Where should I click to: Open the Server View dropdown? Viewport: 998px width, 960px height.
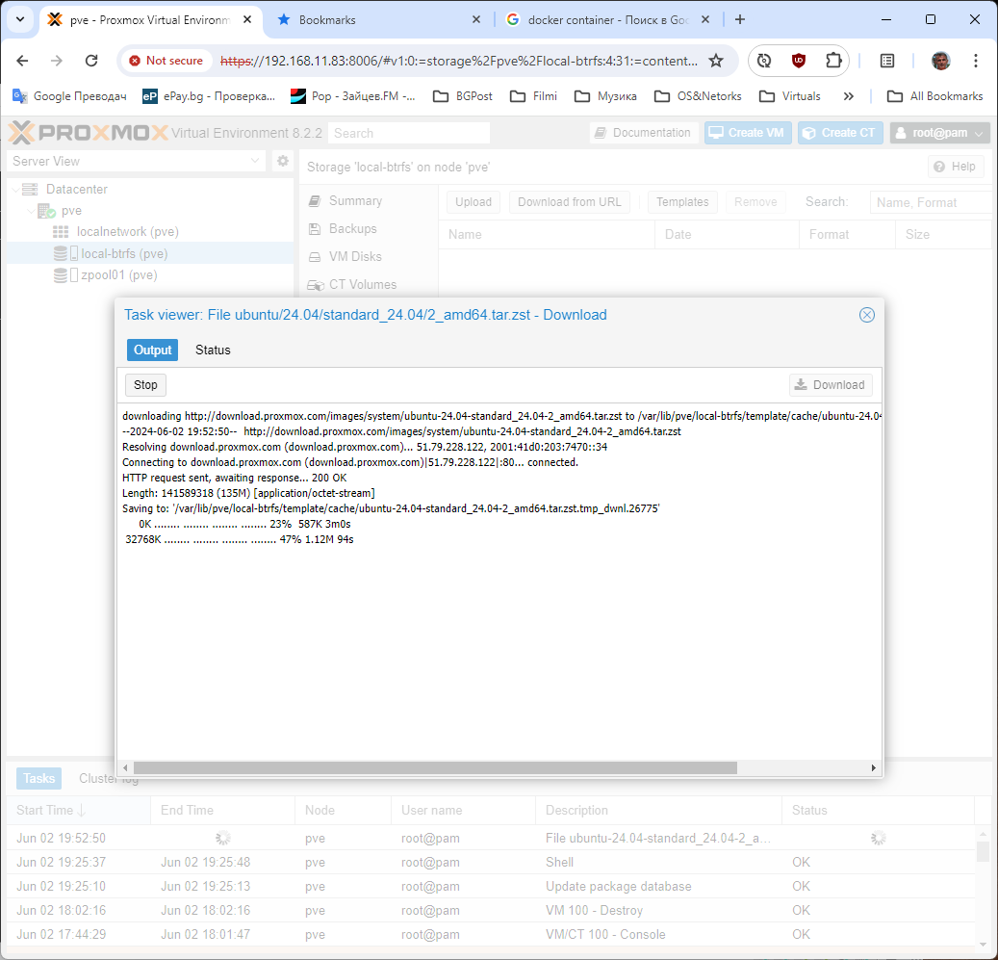point(136,161)
